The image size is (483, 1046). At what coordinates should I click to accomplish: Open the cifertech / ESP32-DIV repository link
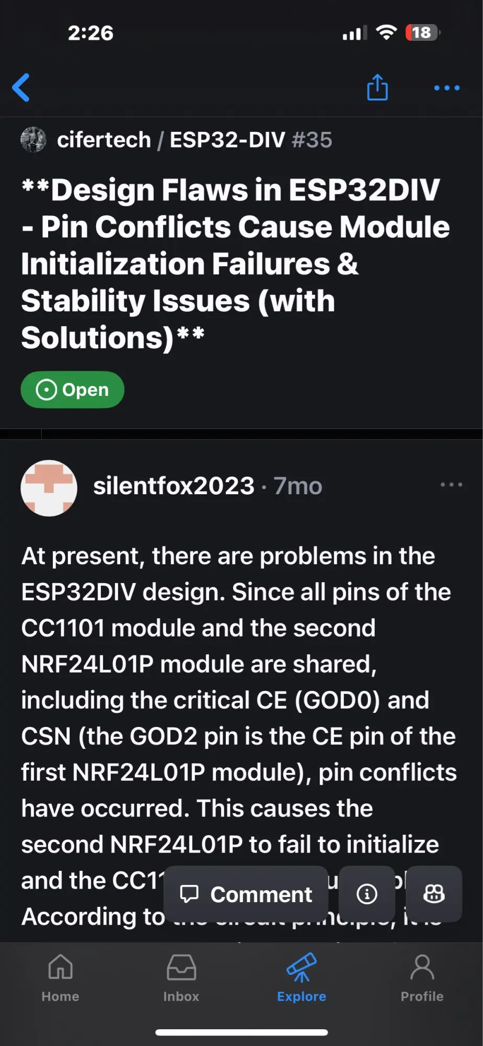tap(171, 140)
